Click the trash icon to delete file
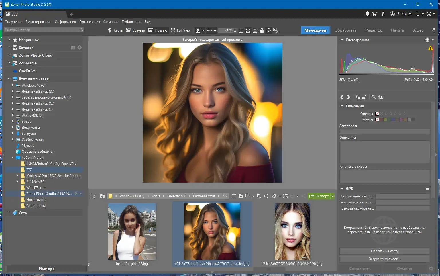This screenshot has height=276, width=440. [234, 196]
